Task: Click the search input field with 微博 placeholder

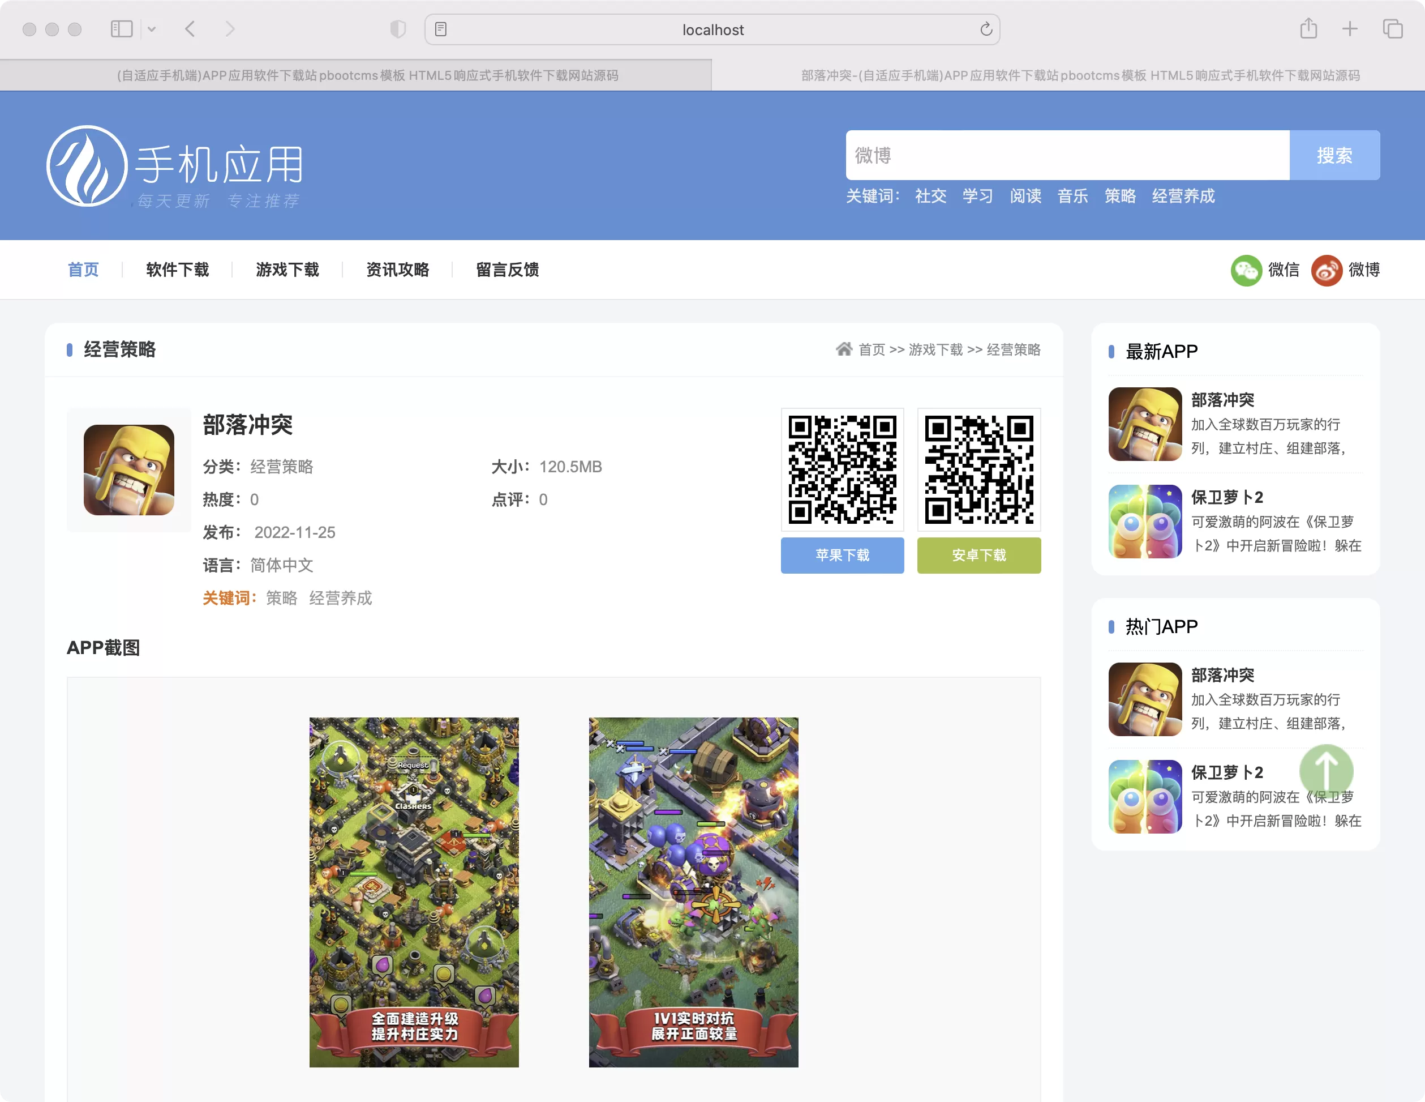Action: pyautogui.click(x=1067, y=155)
